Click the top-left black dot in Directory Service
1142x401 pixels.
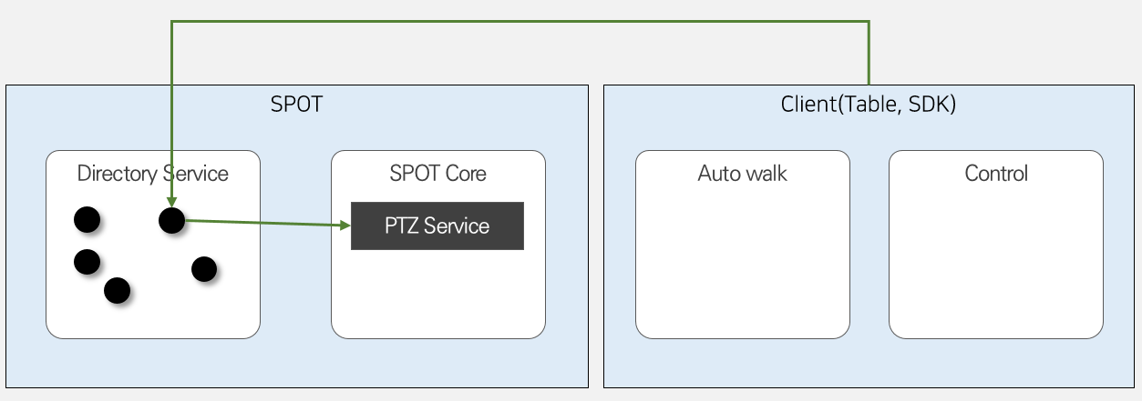87,219
